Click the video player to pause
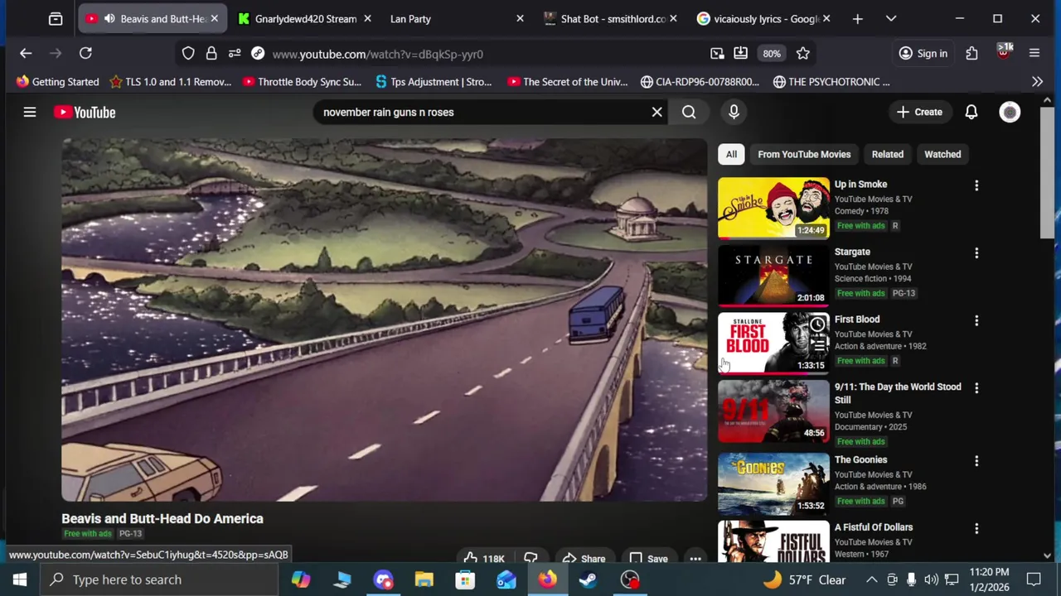This screenshot has width=1061, height=596. tap(385, 320)
